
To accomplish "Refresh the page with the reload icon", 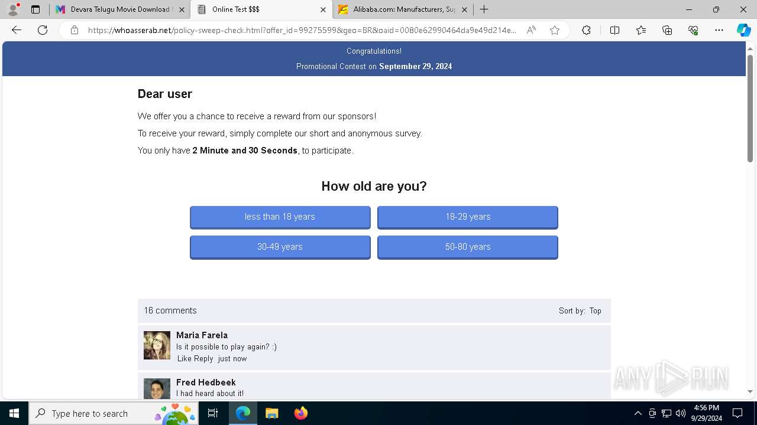I will coord(43,30).
